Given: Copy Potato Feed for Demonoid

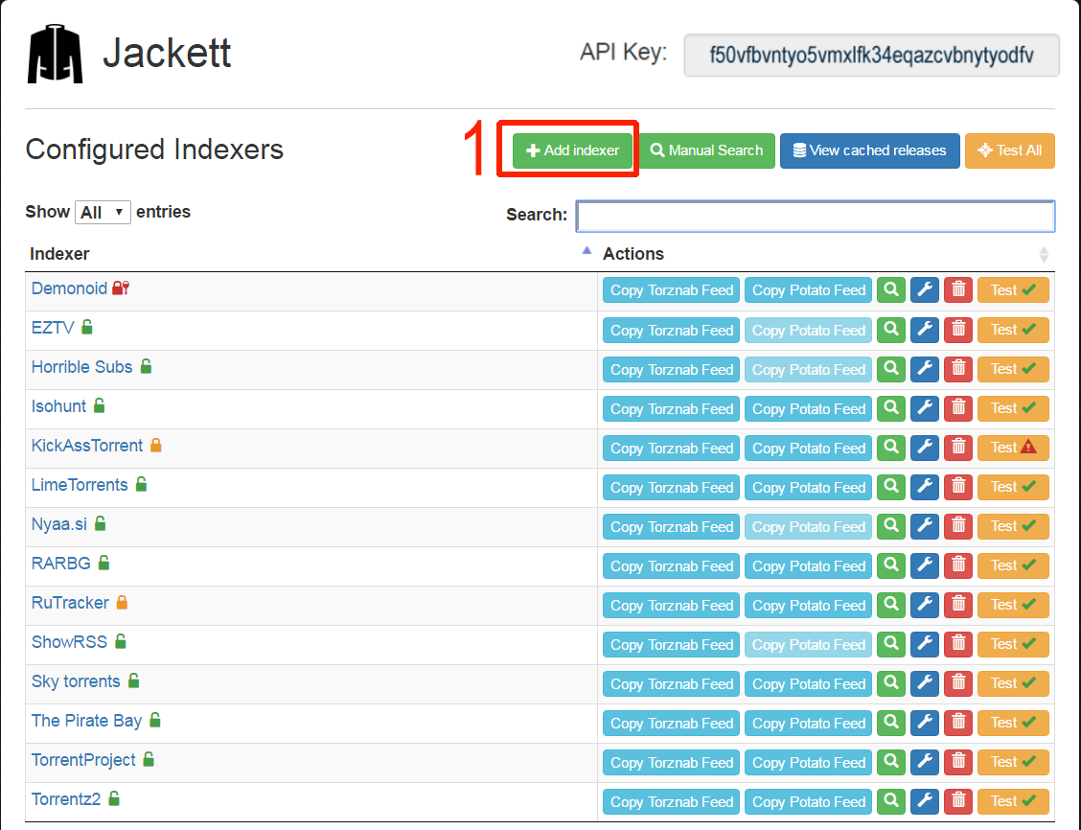Looking at the screenshot, I should (809, 290).
